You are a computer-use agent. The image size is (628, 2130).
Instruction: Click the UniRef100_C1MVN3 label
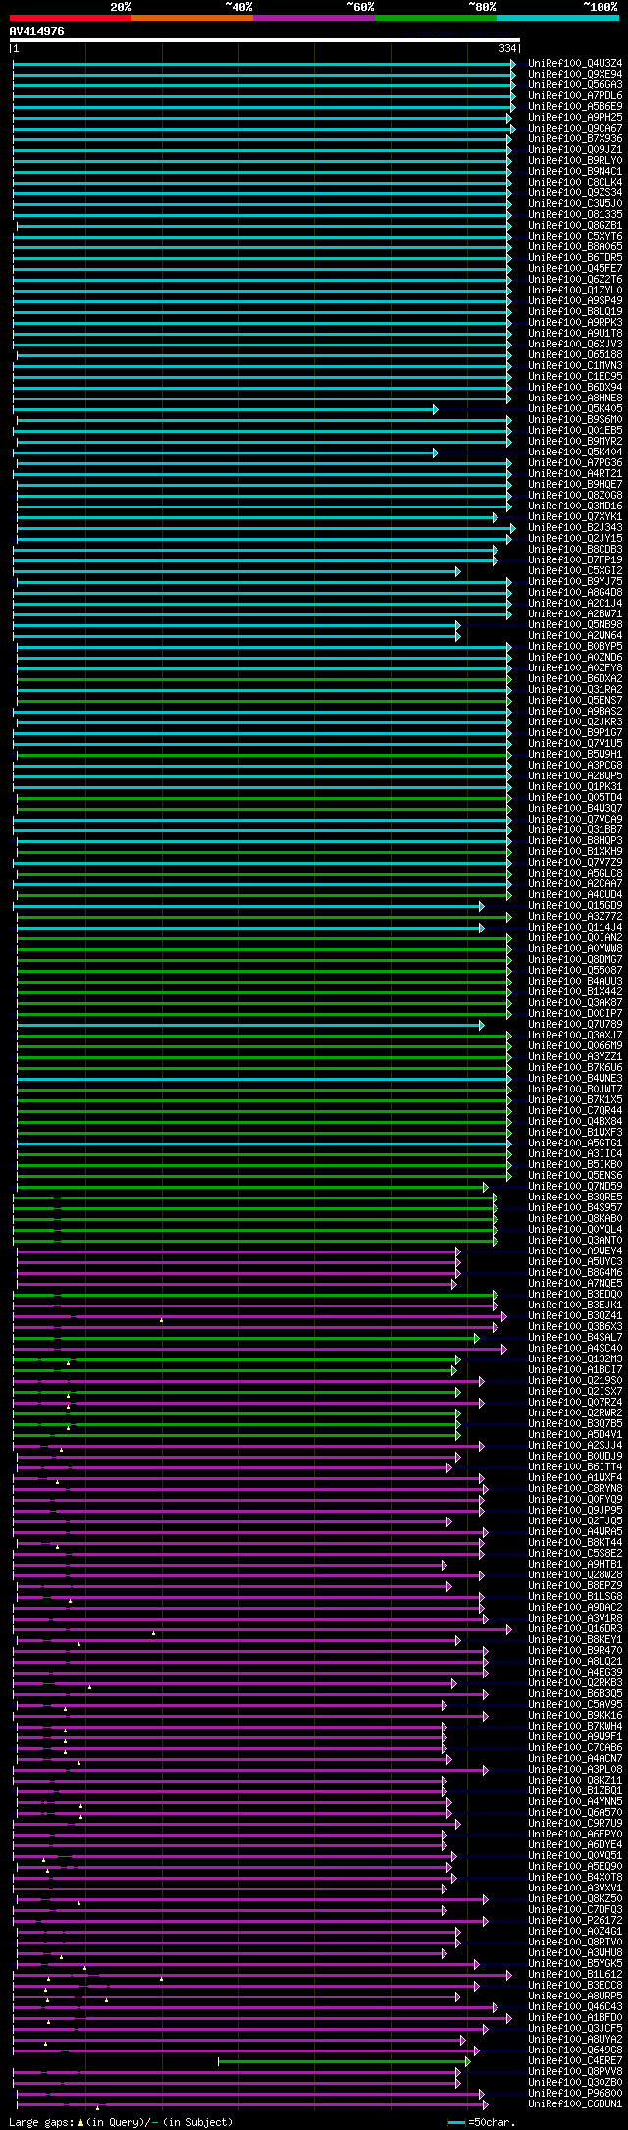[x=575, y=365]
